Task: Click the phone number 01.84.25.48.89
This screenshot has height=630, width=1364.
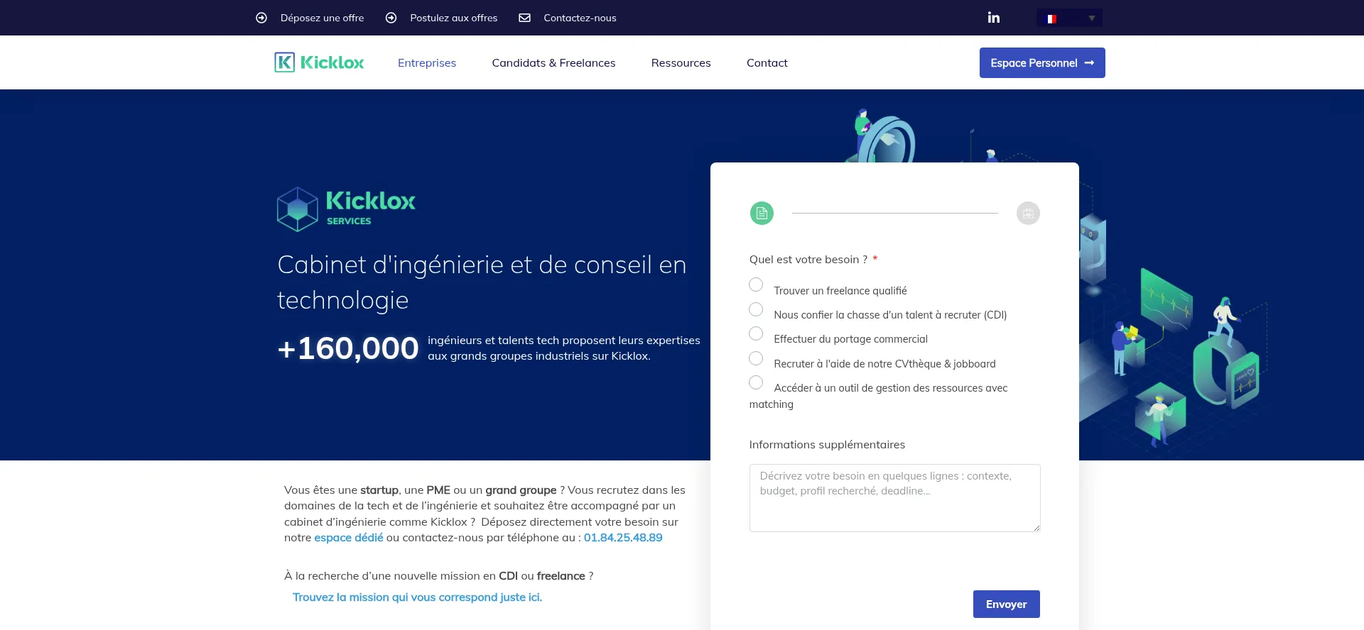Action: 623,538
